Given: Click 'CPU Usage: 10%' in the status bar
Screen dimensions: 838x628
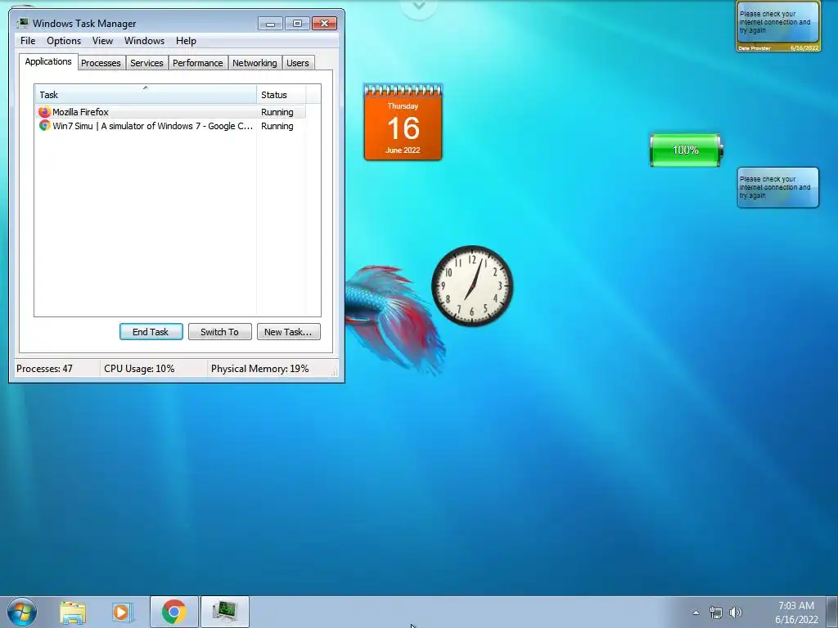Looking at the screenshot, I should click(139, 369).
